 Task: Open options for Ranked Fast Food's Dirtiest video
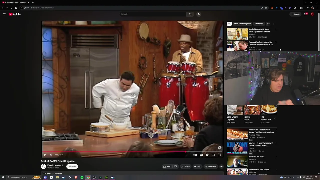276,130
